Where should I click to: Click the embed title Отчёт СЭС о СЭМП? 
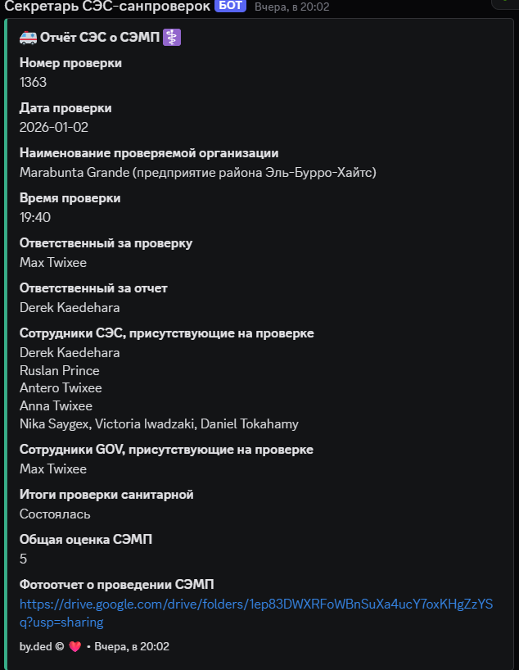[99, 38]
